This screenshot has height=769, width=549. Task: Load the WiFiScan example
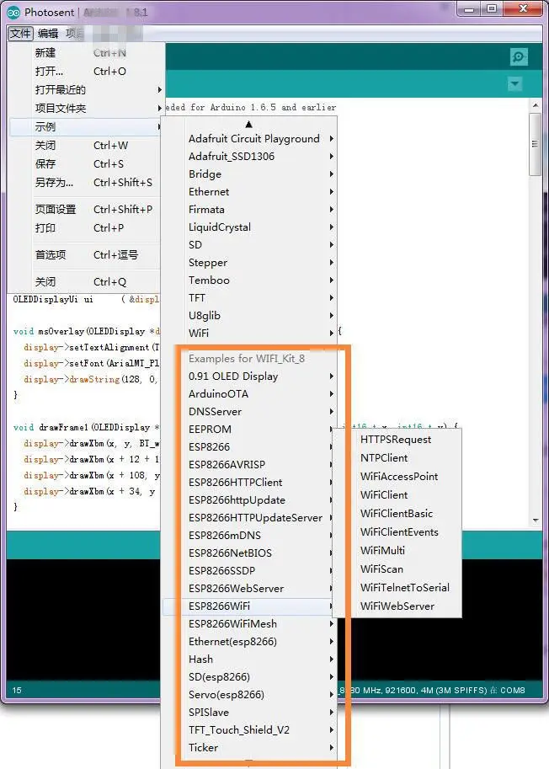coord(397,569)
